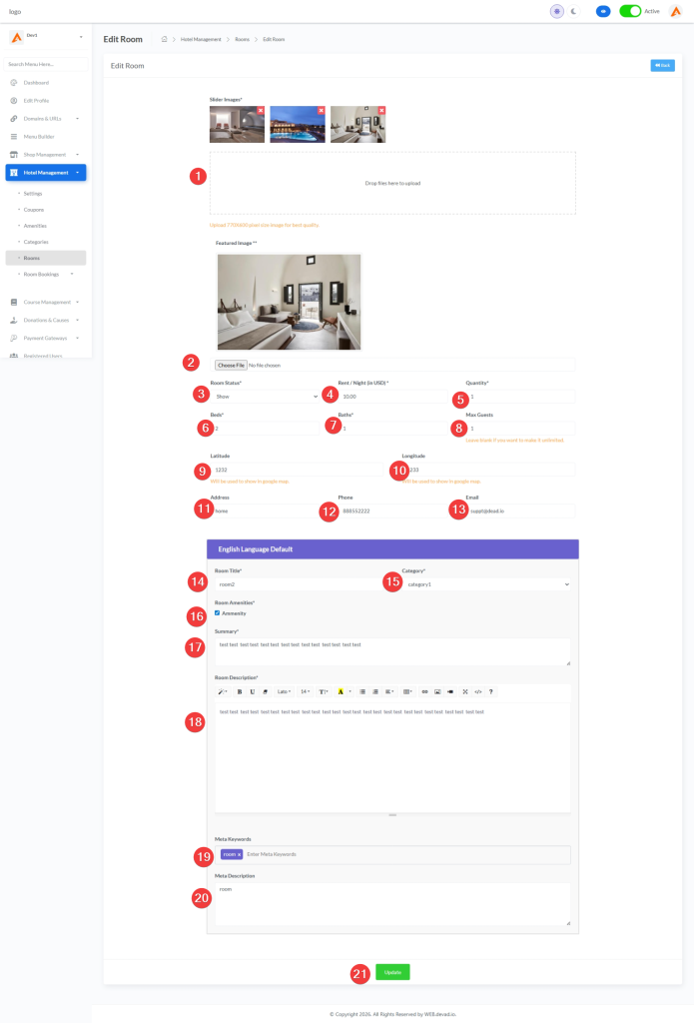Open the Room Status dropdown

[265, 397]
